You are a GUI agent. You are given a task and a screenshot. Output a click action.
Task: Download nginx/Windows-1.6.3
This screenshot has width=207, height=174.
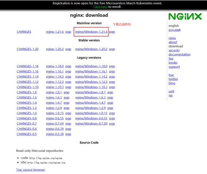click(90, 97)
